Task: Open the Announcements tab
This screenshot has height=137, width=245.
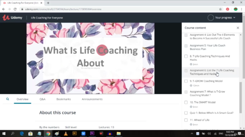Action: point(92,99)
